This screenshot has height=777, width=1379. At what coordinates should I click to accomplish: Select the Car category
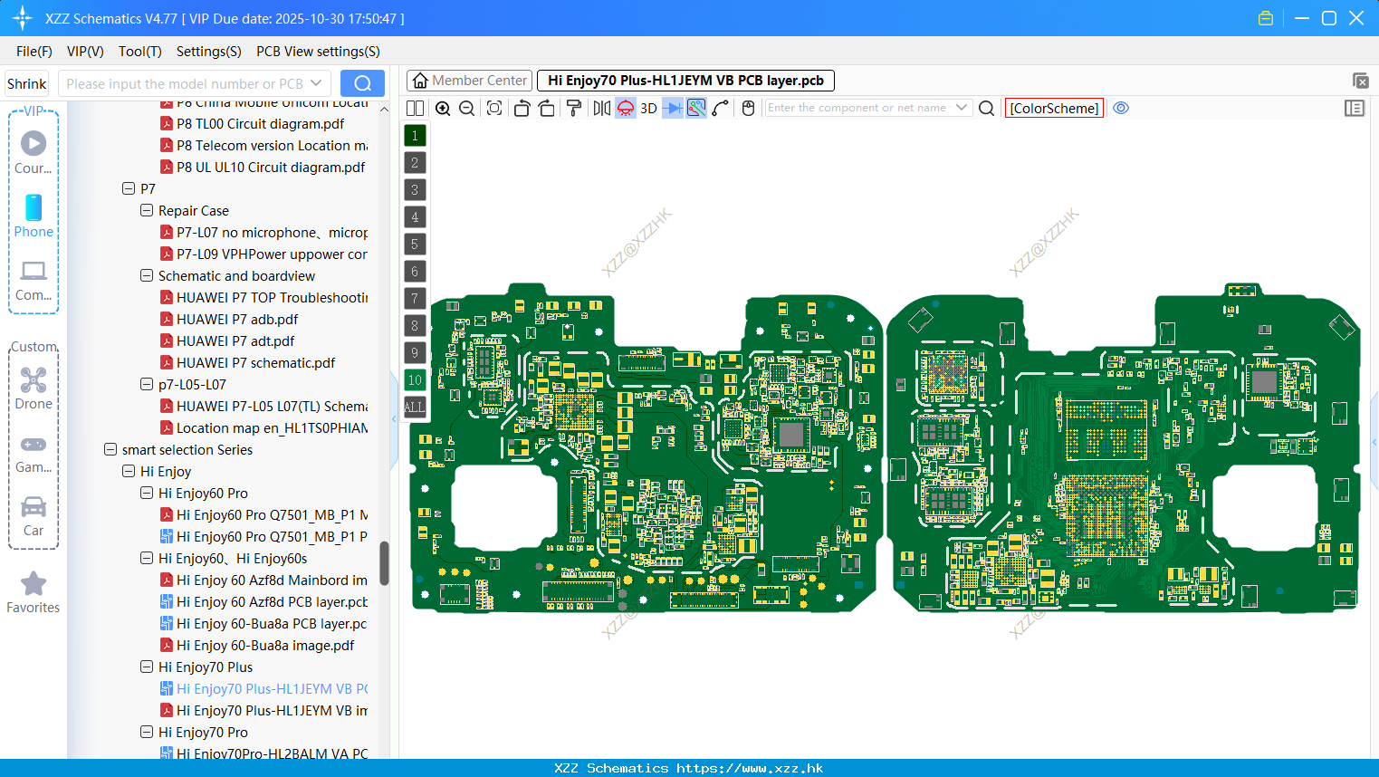pos(34,515)
